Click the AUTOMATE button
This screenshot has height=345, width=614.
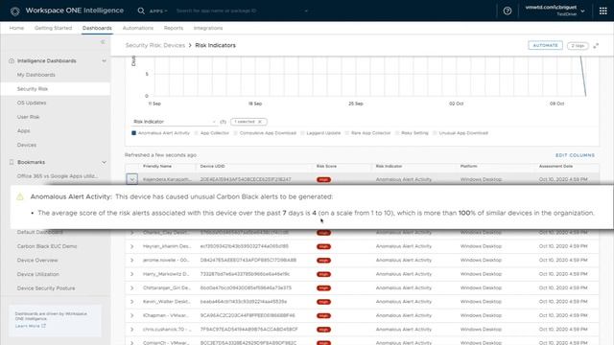click(x=545, y=45)
